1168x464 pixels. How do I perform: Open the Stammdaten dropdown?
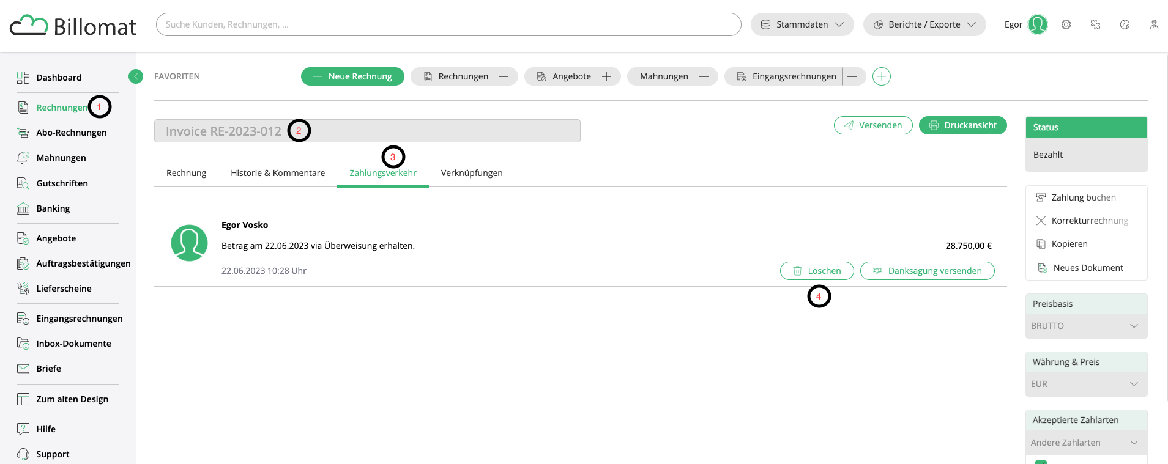point(802,24)
